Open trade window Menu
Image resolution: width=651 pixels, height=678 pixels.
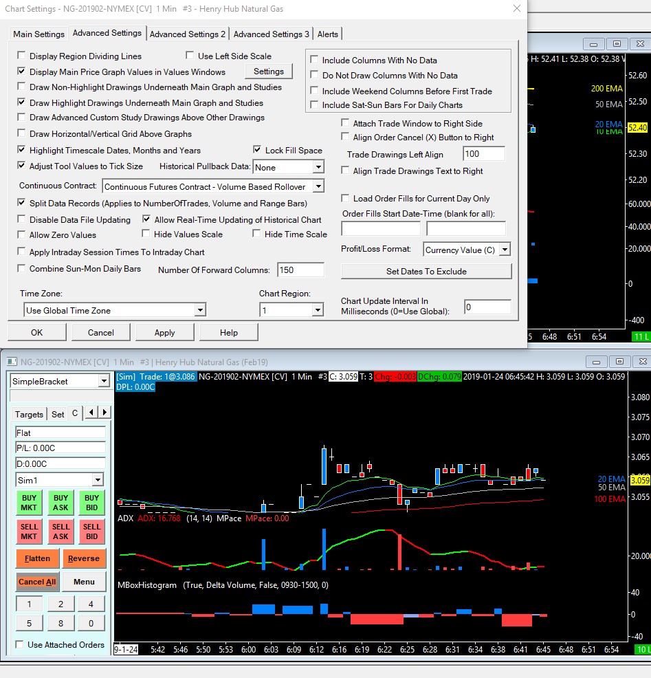coord(84,582)
